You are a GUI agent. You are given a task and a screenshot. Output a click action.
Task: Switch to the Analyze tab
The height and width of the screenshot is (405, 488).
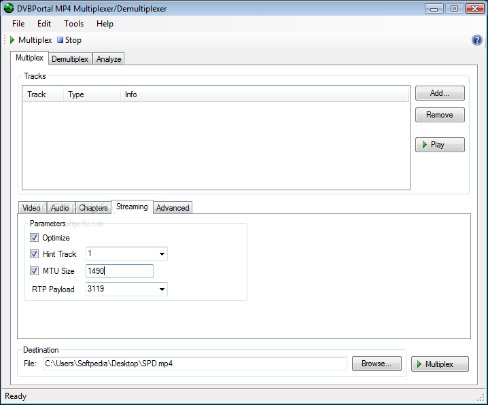click(x=109, y=59)
